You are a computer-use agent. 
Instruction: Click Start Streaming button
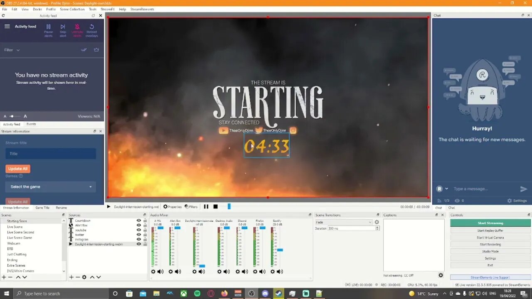[x=490, y=223]
